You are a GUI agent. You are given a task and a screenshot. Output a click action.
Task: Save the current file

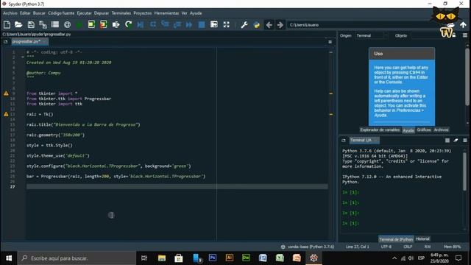click(x=31, y=24)
